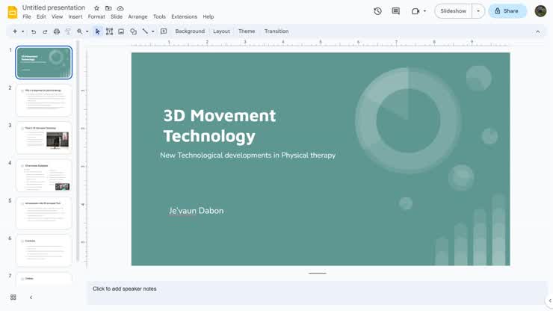Open the Help menu

pyautogui.click(x=208, y=16)
